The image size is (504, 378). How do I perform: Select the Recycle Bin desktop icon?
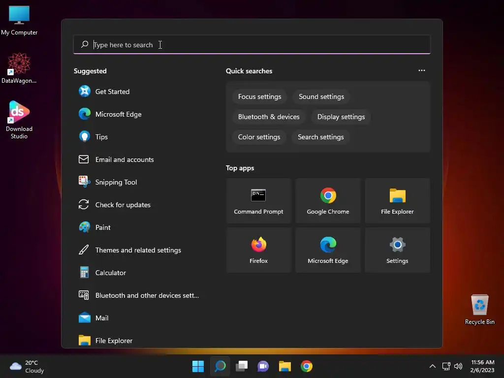[x=479, y=310]
